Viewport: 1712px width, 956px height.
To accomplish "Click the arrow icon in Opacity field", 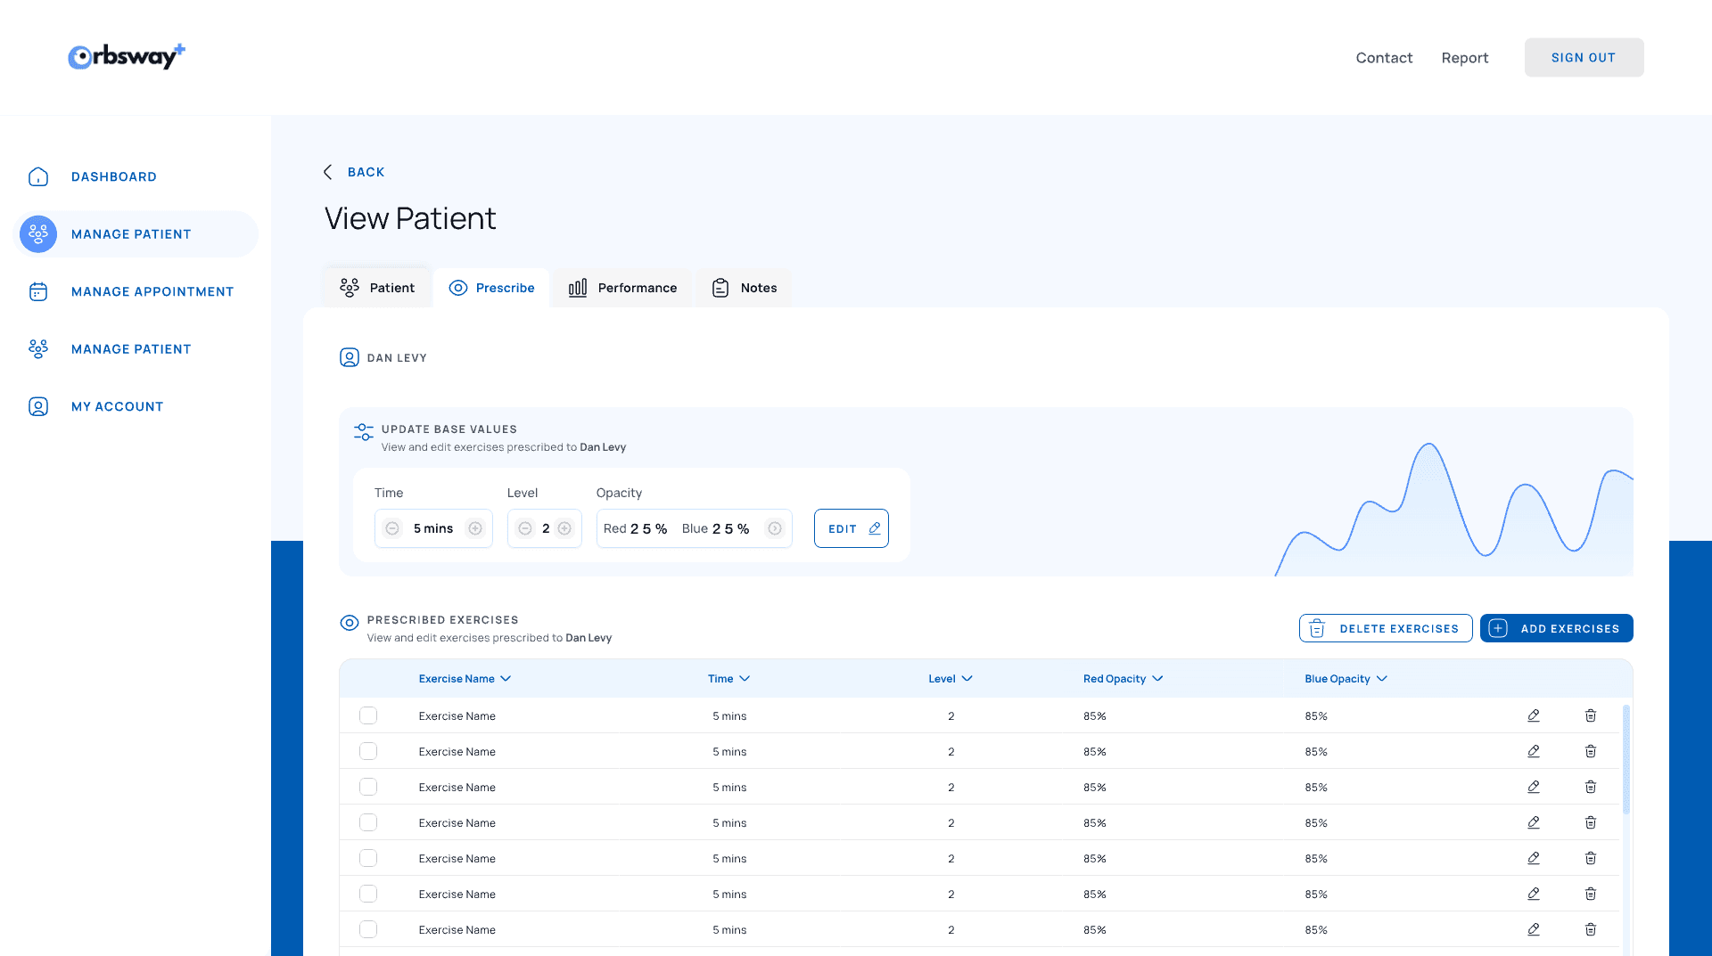I will pyautogui.click(x=775, y=528).
